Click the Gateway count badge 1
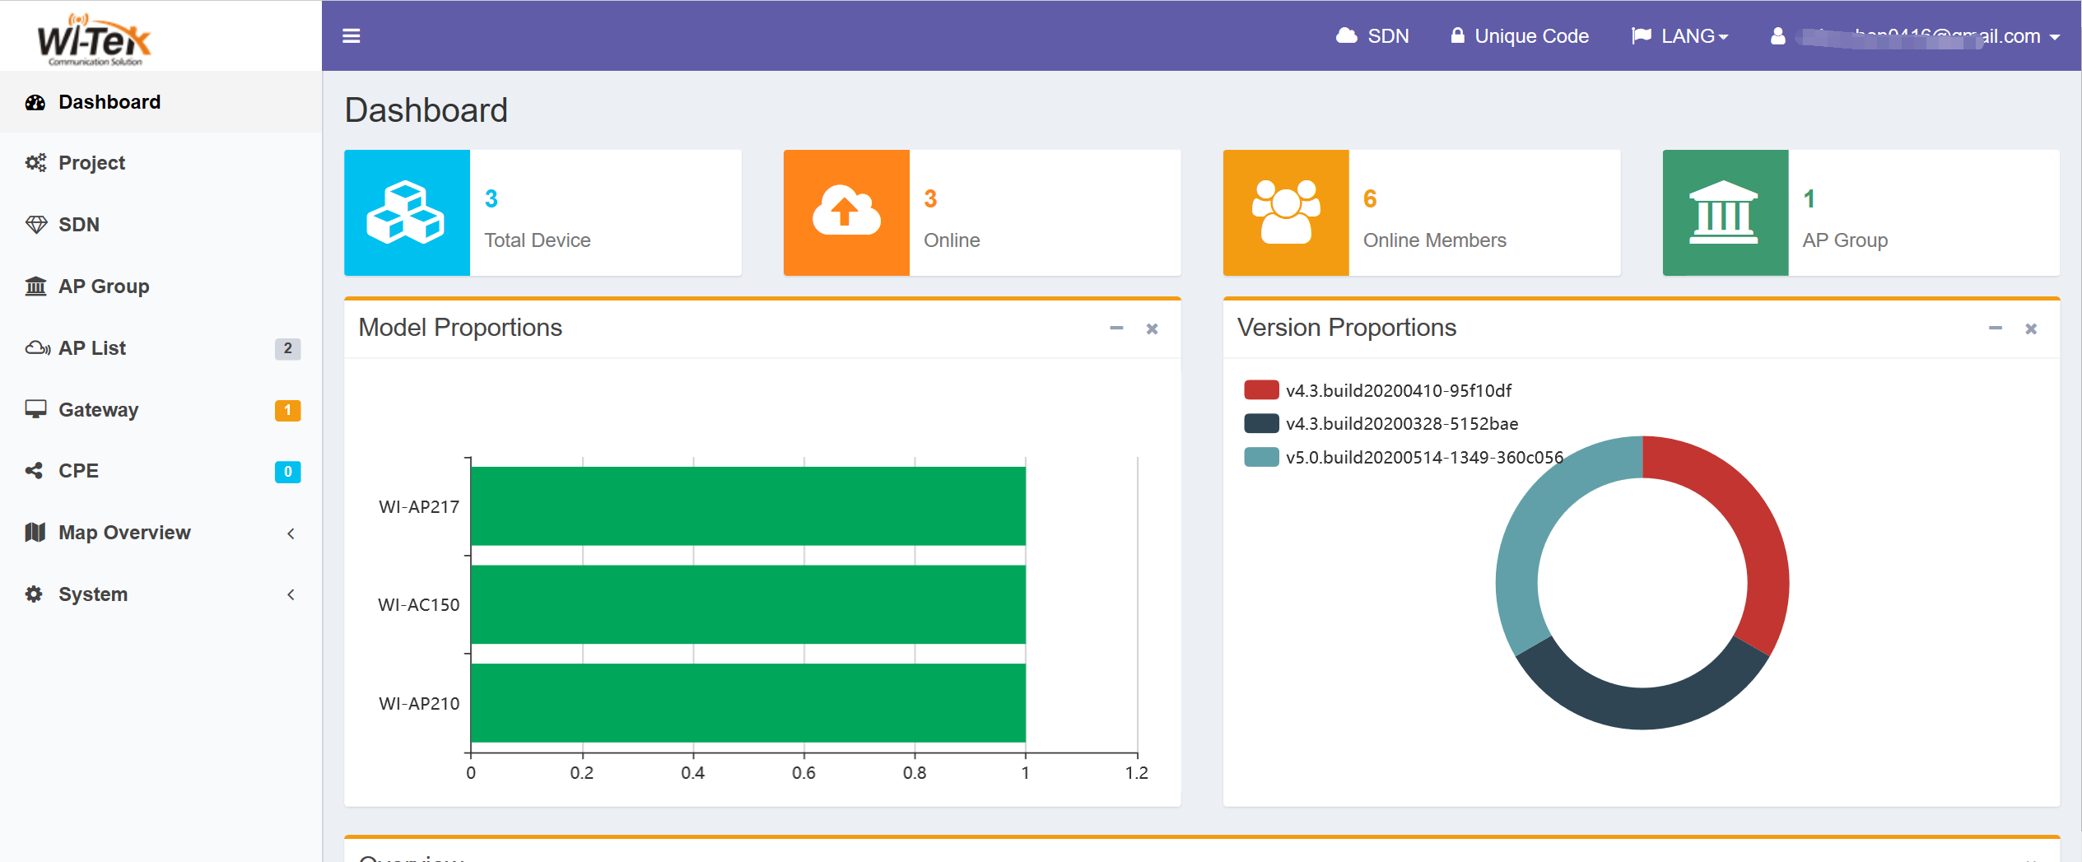Screen dimensions: 2082x862 (287, 410)
